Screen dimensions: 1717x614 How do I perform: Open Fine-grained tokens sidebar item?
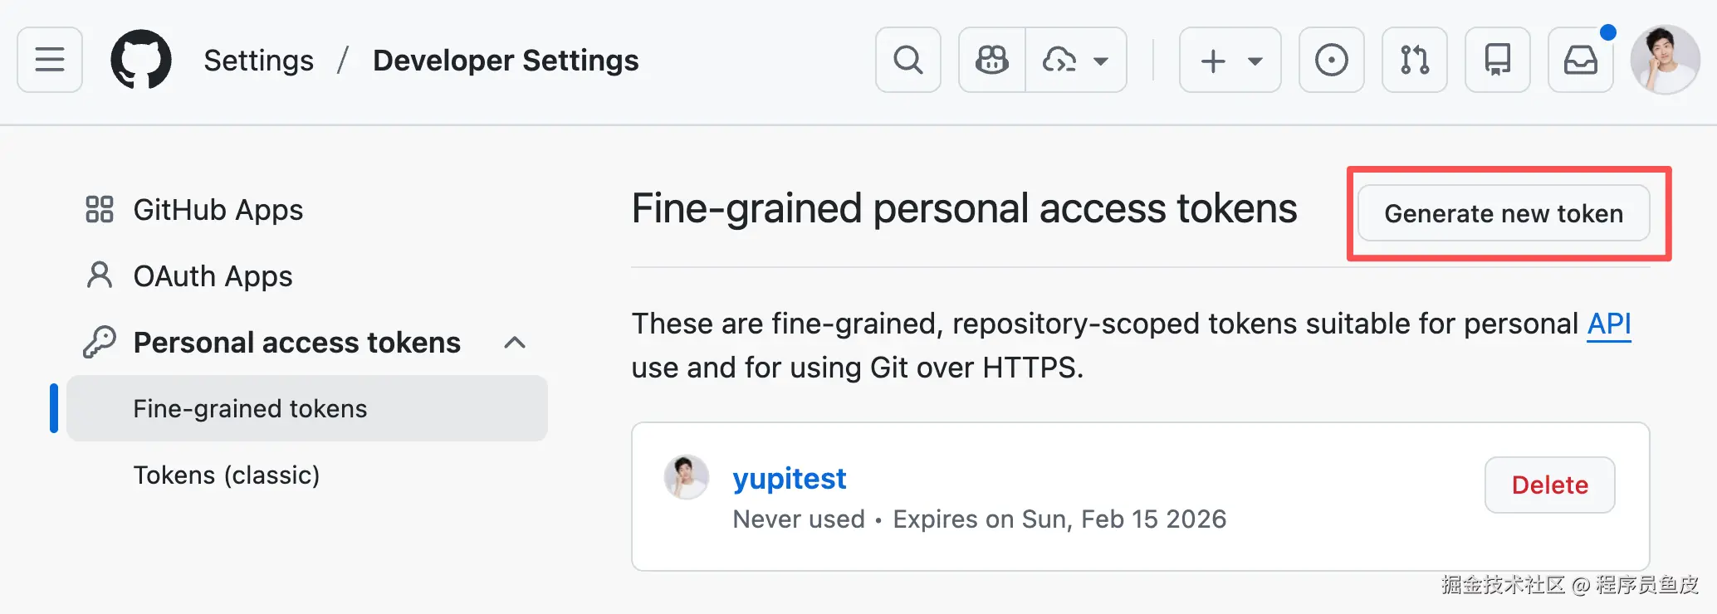tap(250, 408)
